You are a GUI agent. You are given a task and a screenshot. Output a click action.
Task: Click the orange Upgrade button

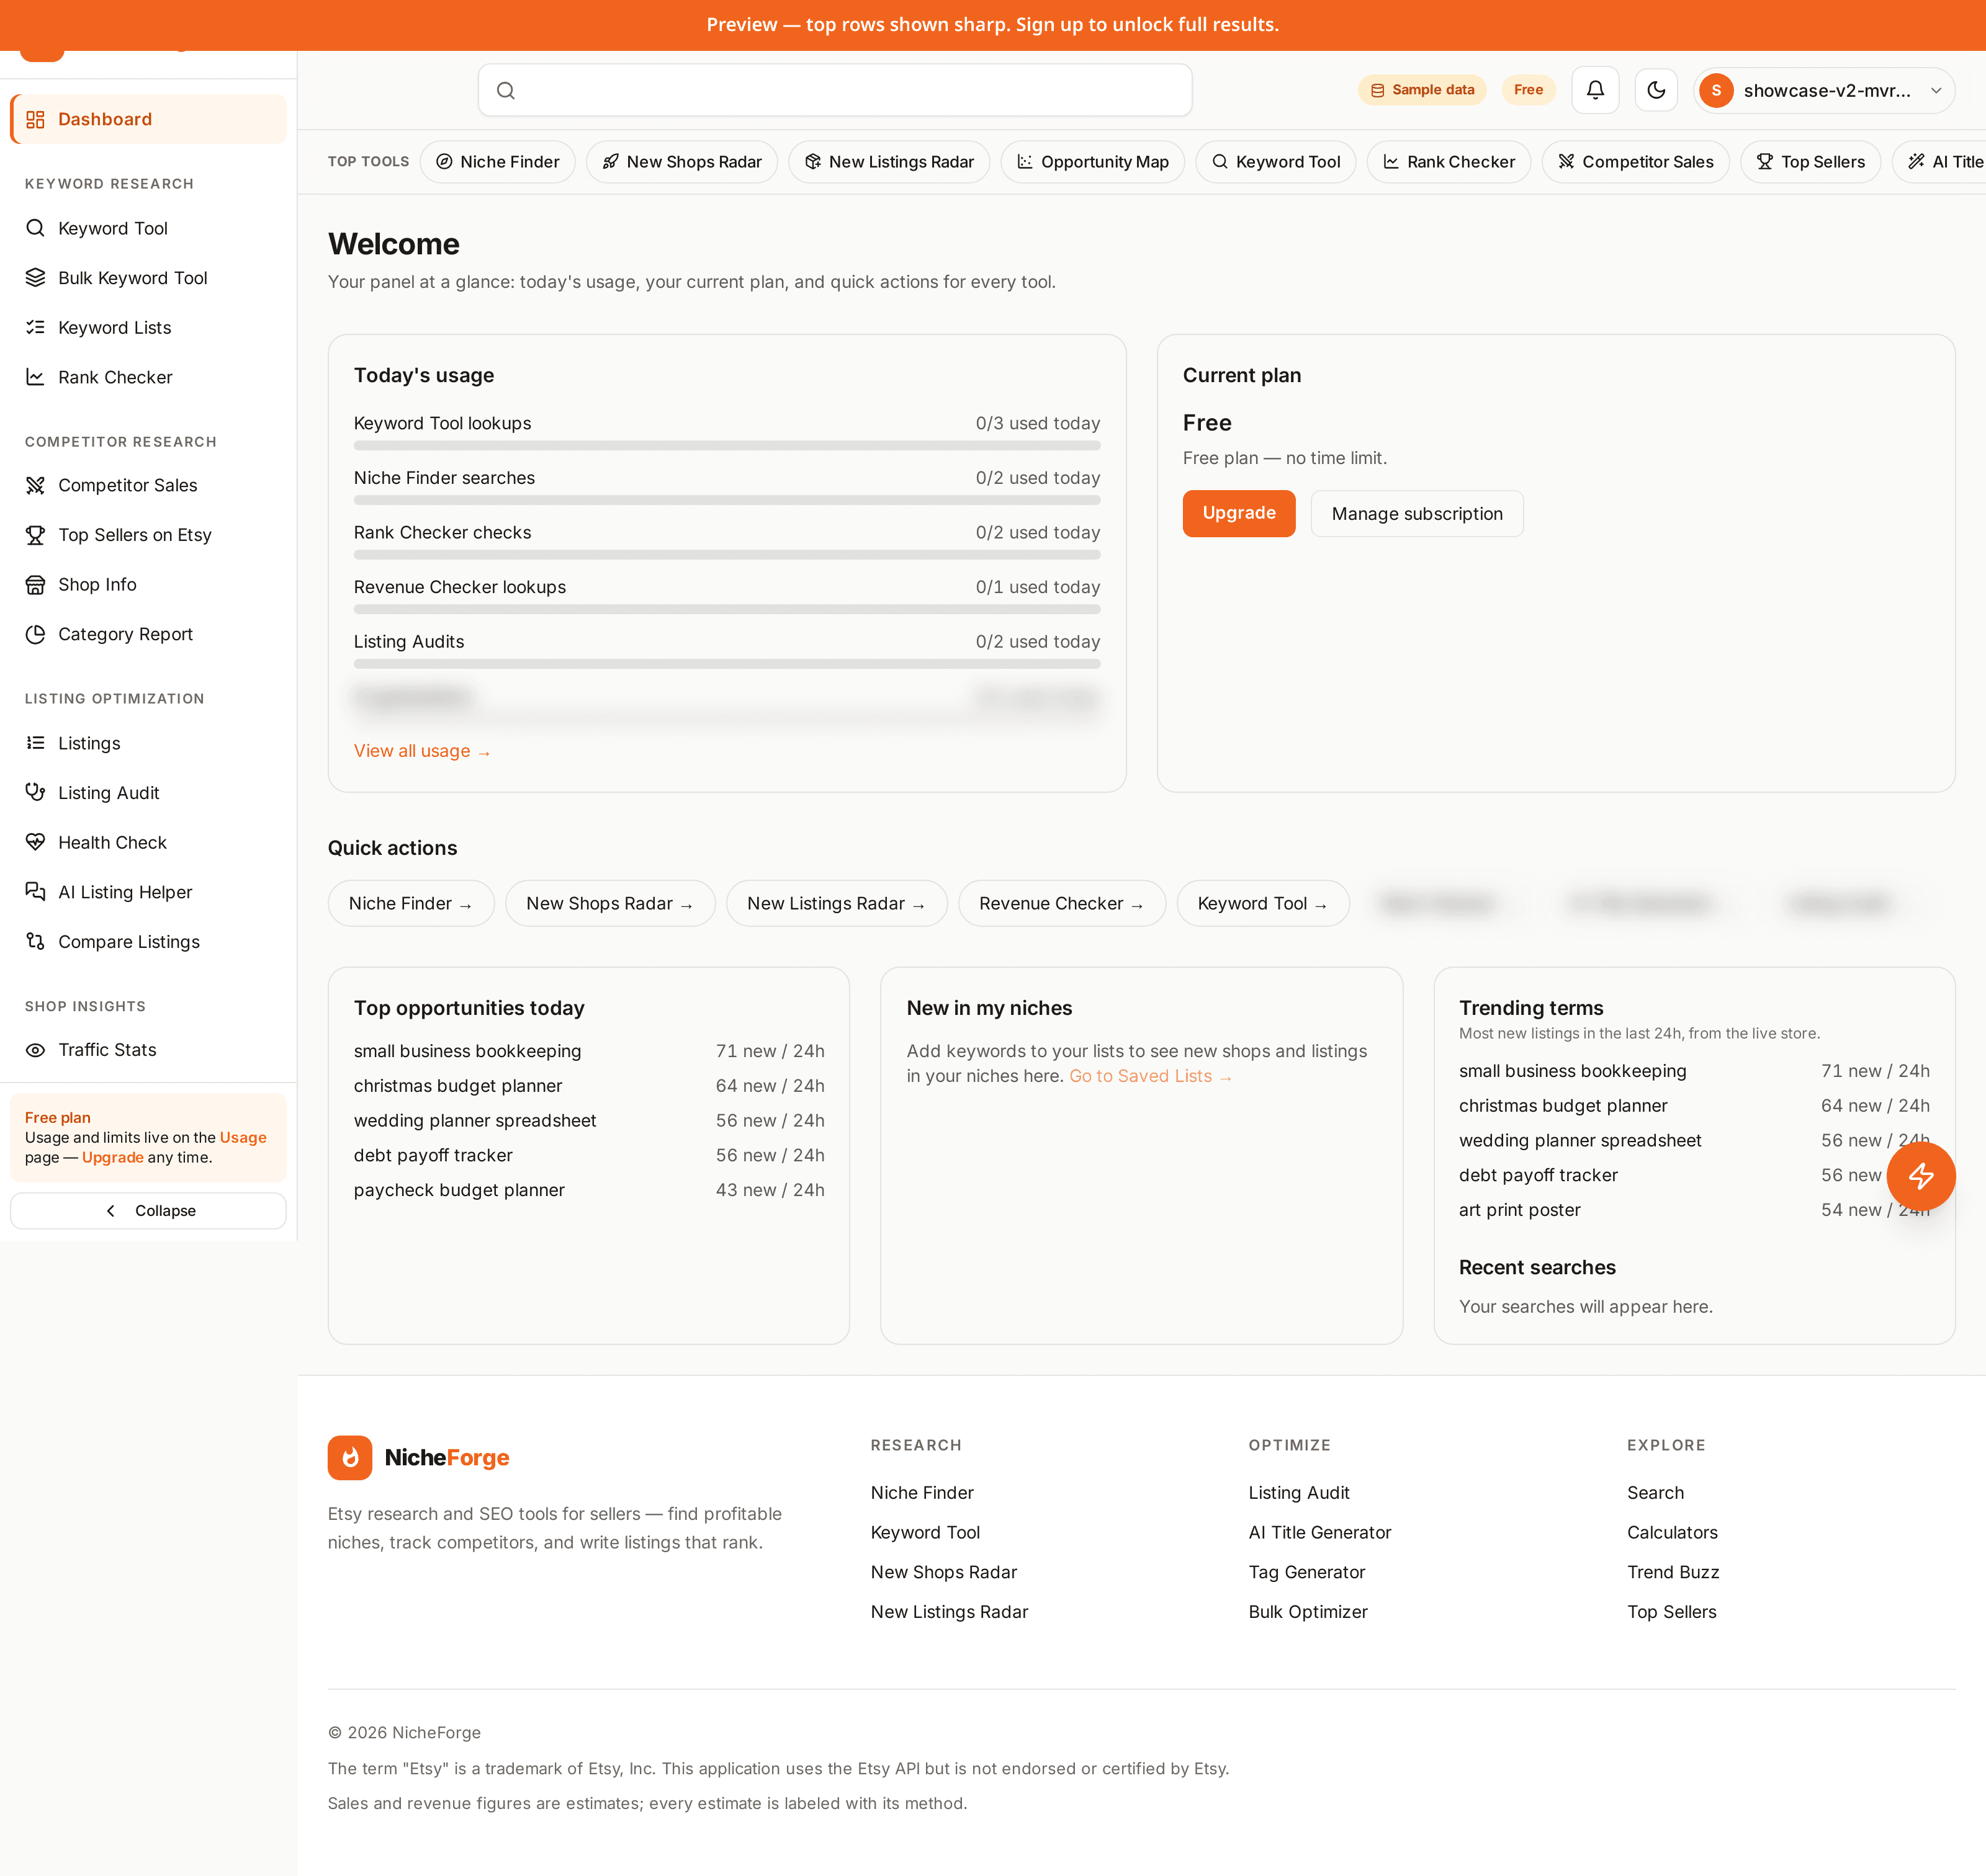(x=1239, y=513)
